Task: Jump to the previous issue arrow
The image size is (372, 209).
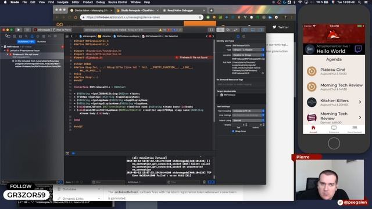Action: [x=207, y=36]
